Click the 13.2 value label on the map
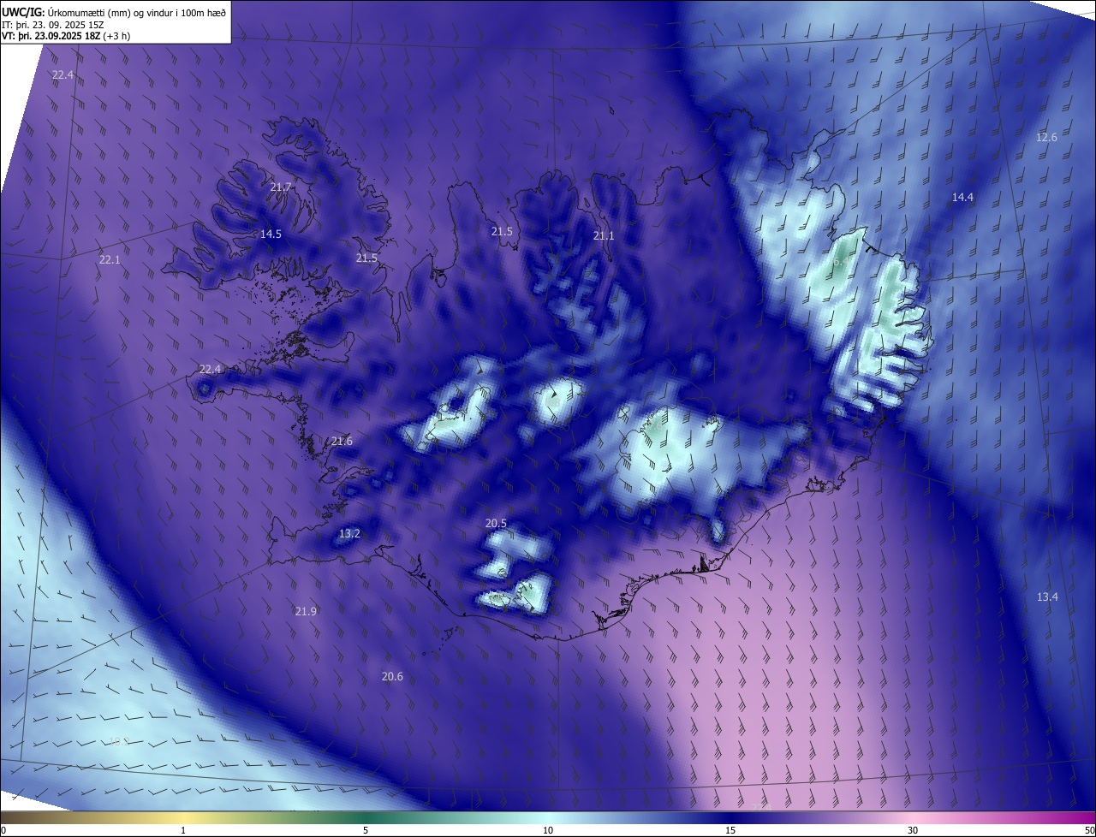 (x=349, y=533)
